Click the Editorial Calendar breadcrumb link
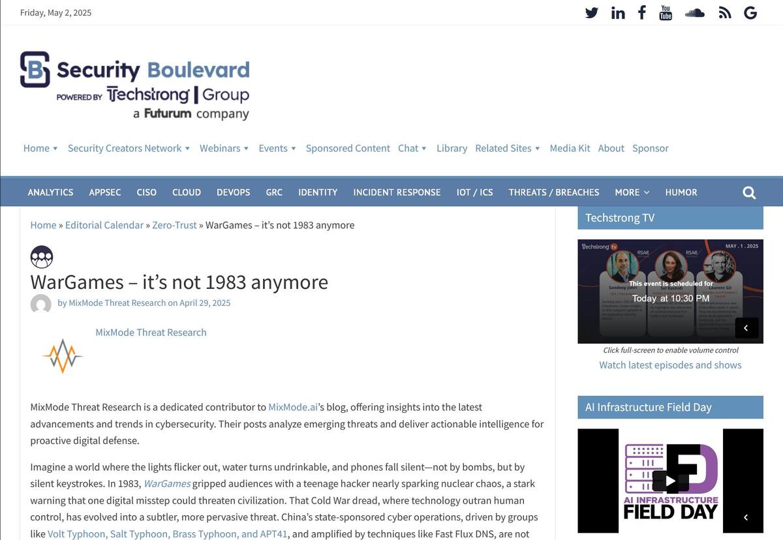Screen dimensions: 783x540 [104, 225]
